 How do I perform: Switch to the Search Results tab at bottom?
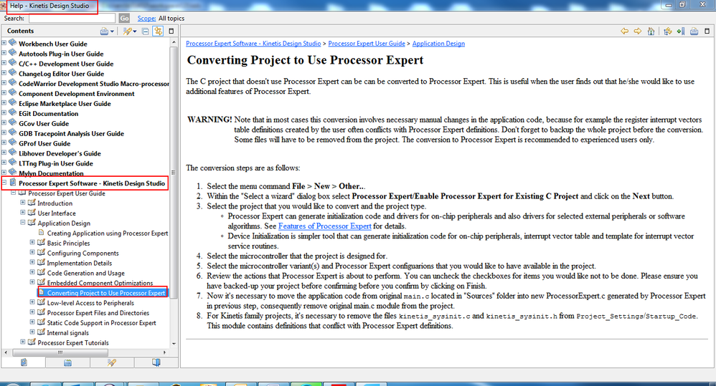click(x=112, y=362)
